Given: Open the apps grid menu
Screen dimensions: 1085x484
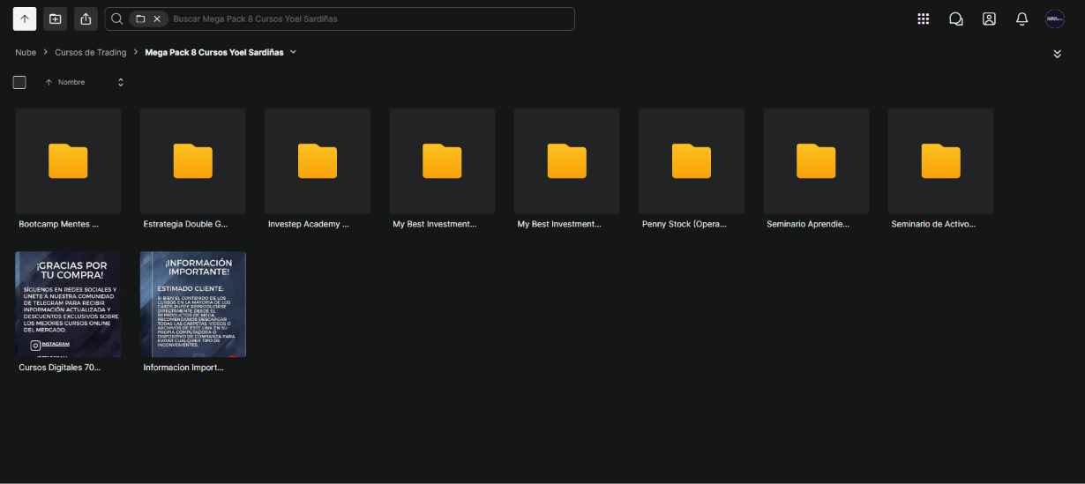Looking at the screenshot, I should tap(924, 19).
